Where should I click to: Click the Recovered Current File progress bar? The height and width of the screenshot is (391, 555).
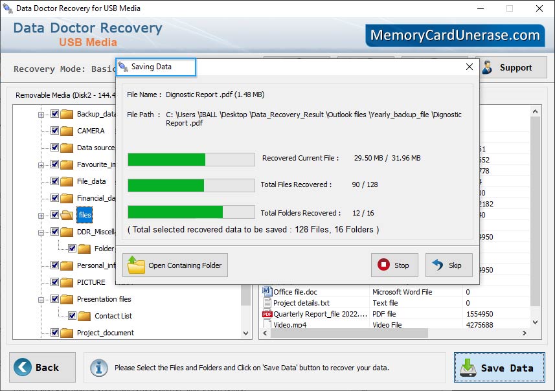191,159
